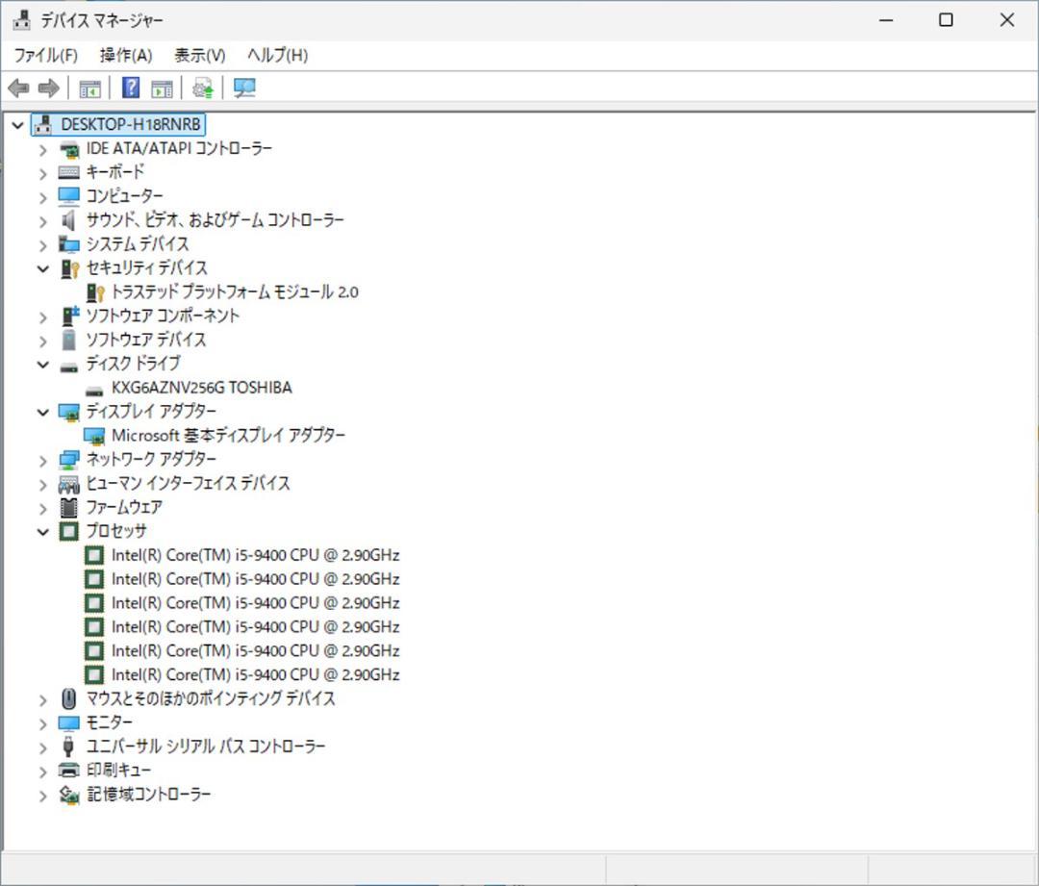Screen dimensions: 1039x886
Task: Click the folder icon beside システム デバイス
Action: 69,243
